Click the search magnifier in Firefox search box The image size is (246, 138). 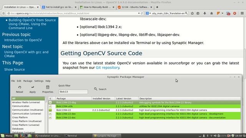click(186, 13)
